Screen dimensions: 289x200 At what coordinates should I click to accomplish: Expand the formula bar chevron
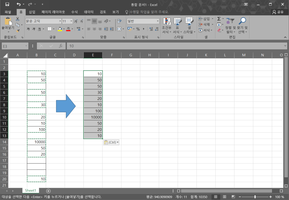coord(285,46)
